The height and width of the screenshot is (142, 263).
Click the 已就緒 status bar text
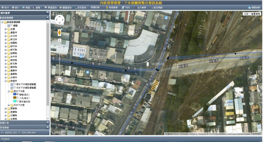tap(5, 139)
